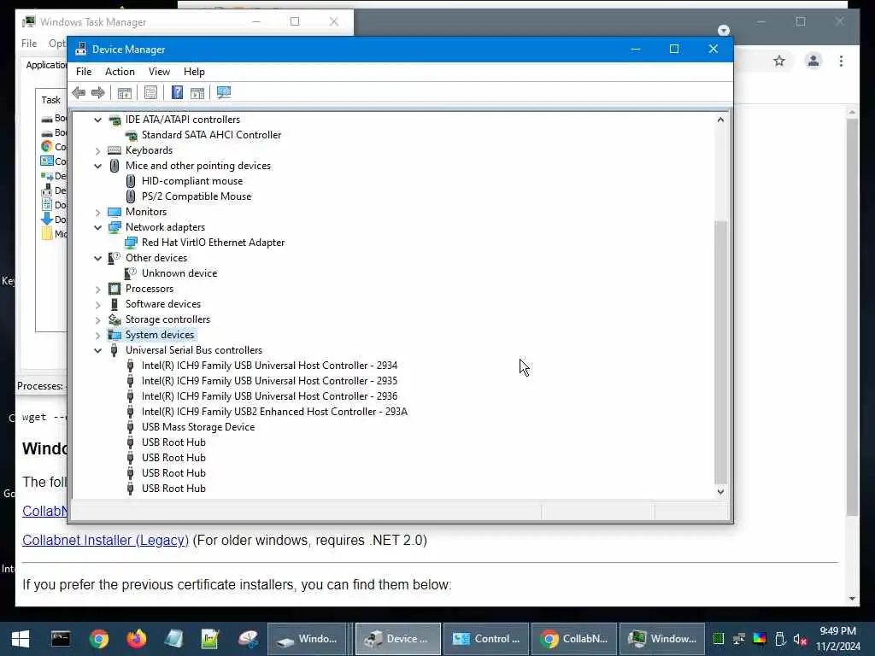Open File menu in Windows Task Manager
This screenshot has height=656, width=875.
tap(29, 44)
